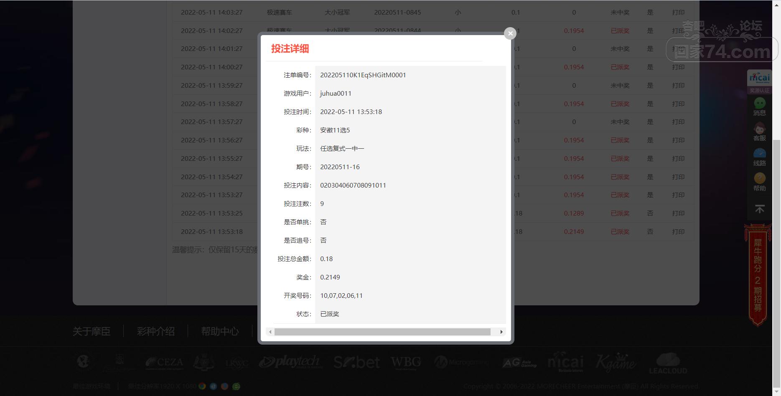
Task: Click the 犀牛跑分2期招募 red banner
Action: (758, 275)
